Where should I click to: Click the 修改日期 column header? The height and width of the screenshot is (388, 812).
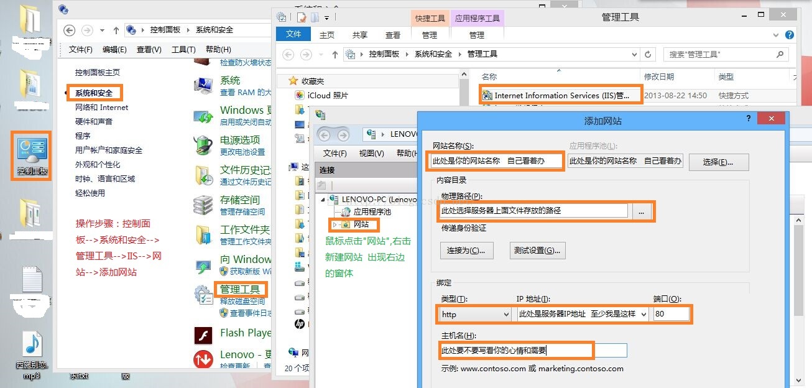click(659, 77)
